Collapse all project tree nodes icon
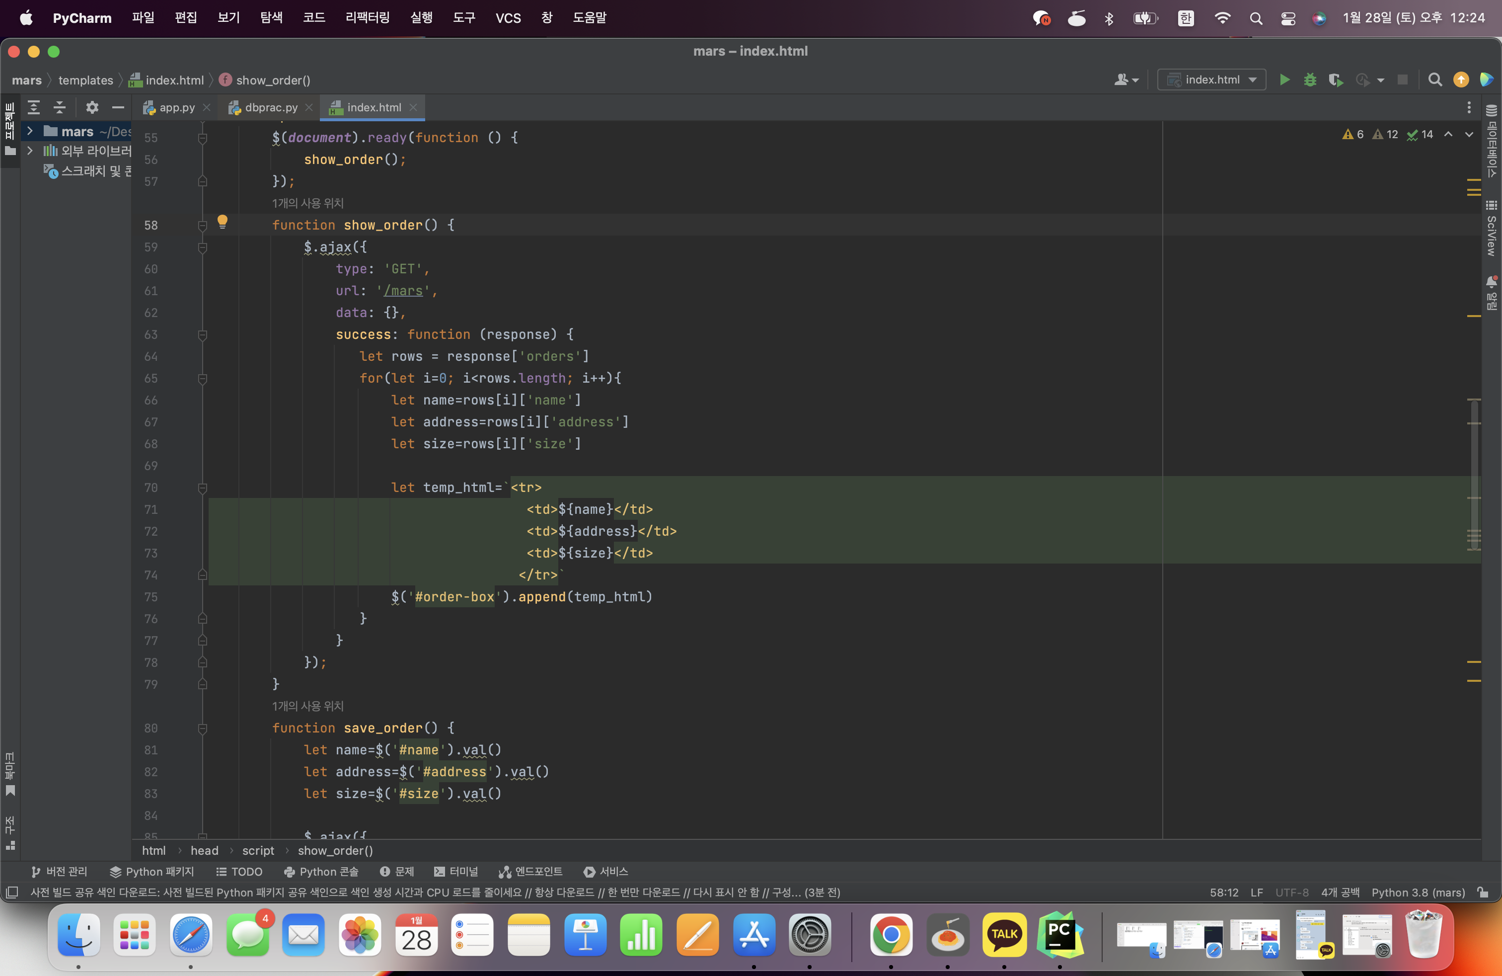Image resolution: width=1502 pixels, height=976 pixels. [x=60, y=108]
